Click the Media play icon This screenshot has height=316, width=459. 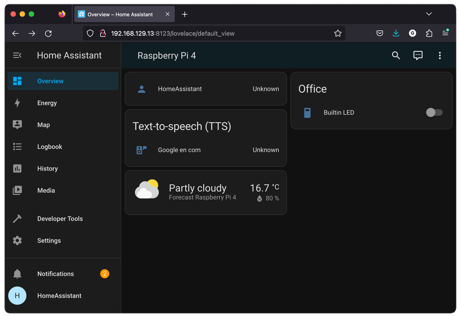click(x=17, y=191)
